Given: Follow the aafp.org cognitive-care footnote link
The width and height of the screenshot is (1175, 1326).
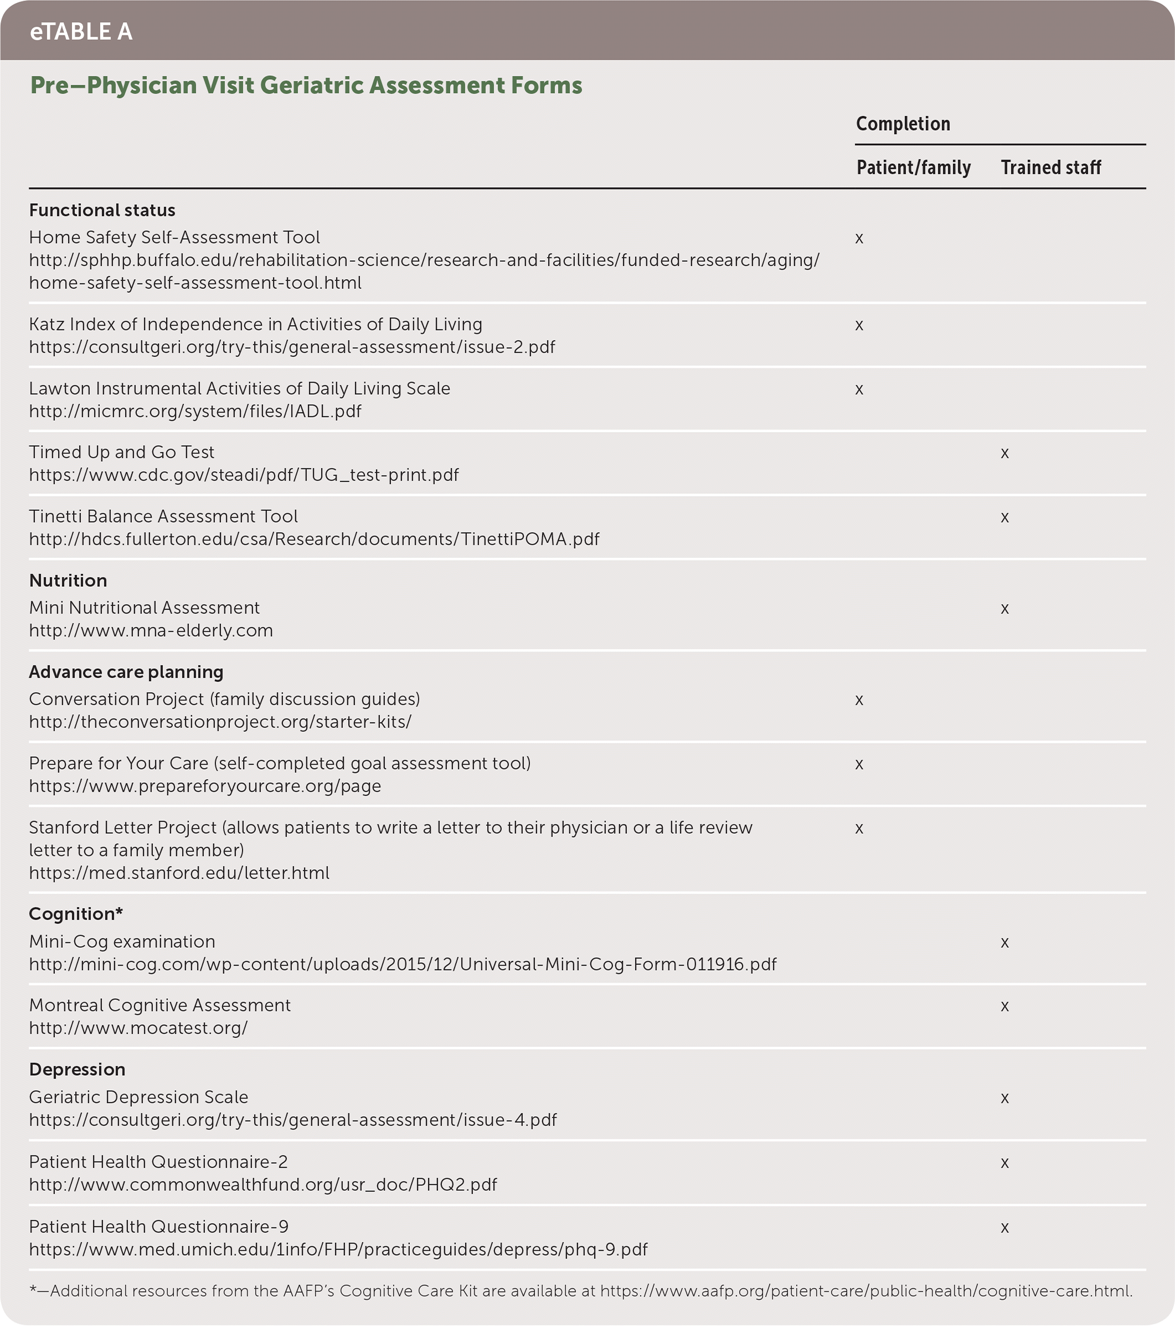Looking at the screenshot, I should point(866,1291).
